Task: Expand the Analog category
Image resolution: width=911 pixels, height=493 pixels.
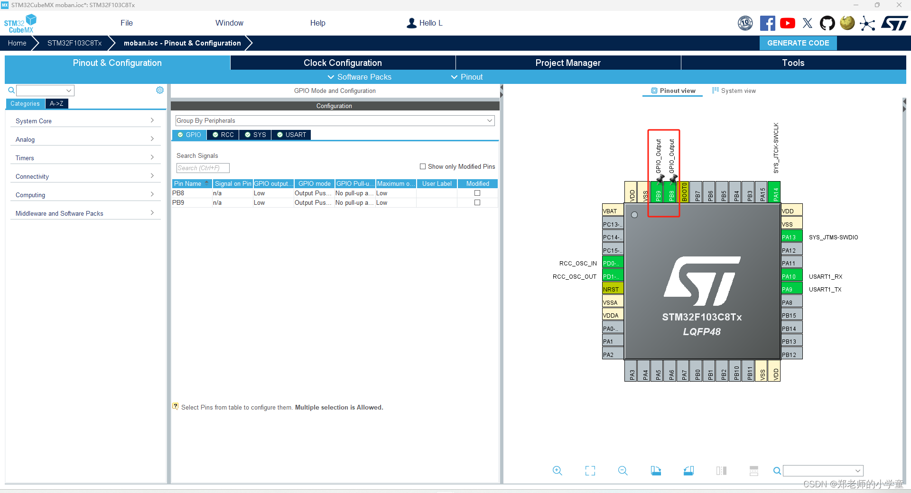Action: pyautogui.click(x=85, y=139)
